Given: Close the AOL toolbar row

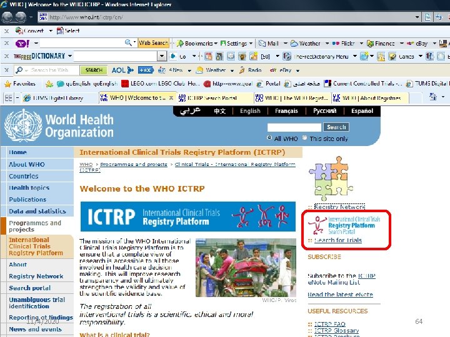Looking at the screenshot, I should pos(7,70).
